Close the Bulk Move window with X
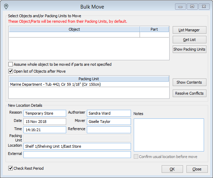Image resolution: width=213 pixels, height=178 pixels. pyautogui.click(x=204, y=7)
